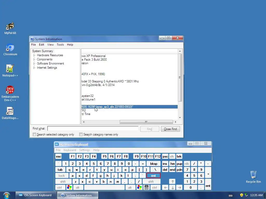
Task: Open the View menu in System Information
Action: [x=50, y=45]
